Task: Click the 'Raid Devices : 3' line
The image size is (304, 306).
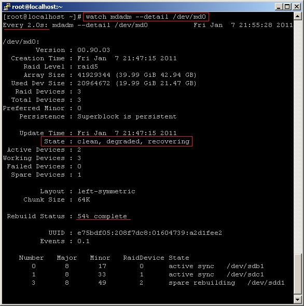Action: pyautogui.click(x=48, y=91)
